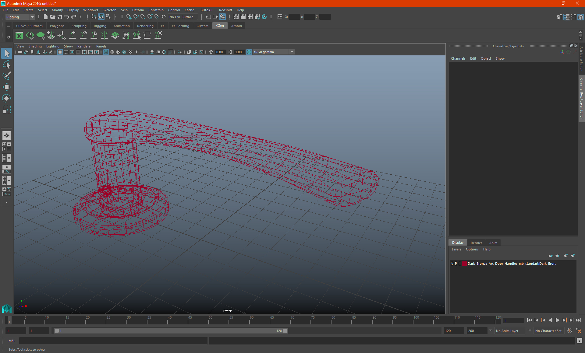Open the XGen window shelf icon
Viewport: 585px width, 353px height.
[19, 36]
